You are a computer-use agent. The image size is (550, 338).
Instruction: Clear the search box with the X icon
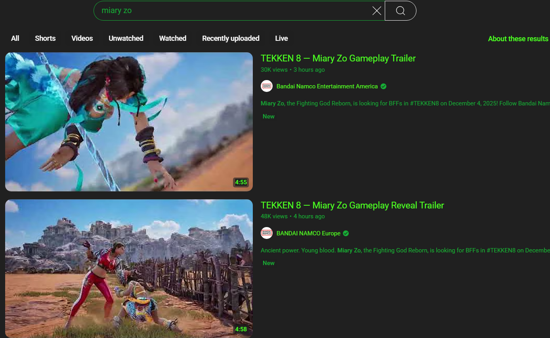click(376, 11)
